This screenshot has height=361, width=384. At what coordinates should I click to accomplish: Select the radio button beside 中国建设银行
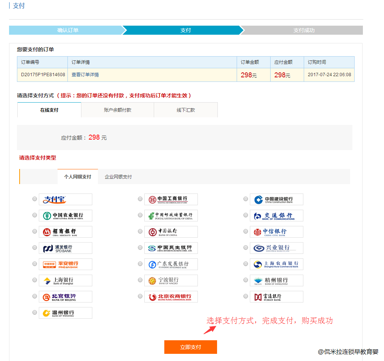click(x=246, y=199)
